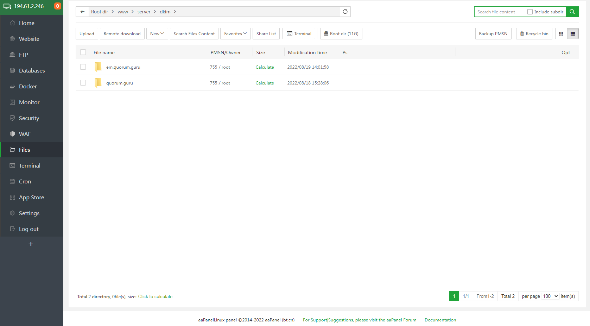Navigate to Root dir in breadcrumb
The image size is (590, 326).
tap(100, 12)
